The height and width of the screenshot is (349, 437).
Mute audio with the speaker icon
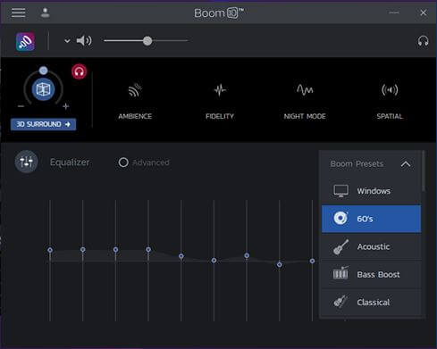click(x=84, y=40)
